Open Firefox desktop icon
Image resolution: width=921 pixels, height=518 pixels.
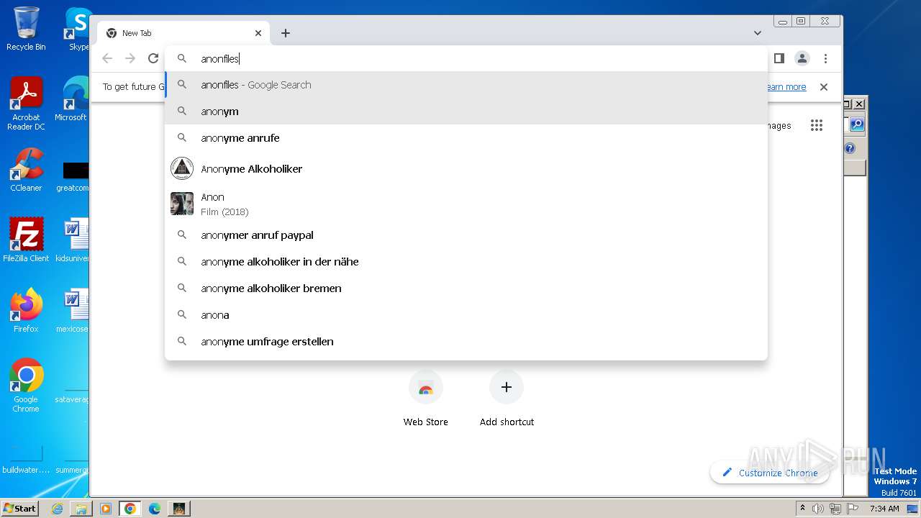(x=27, y=311)
